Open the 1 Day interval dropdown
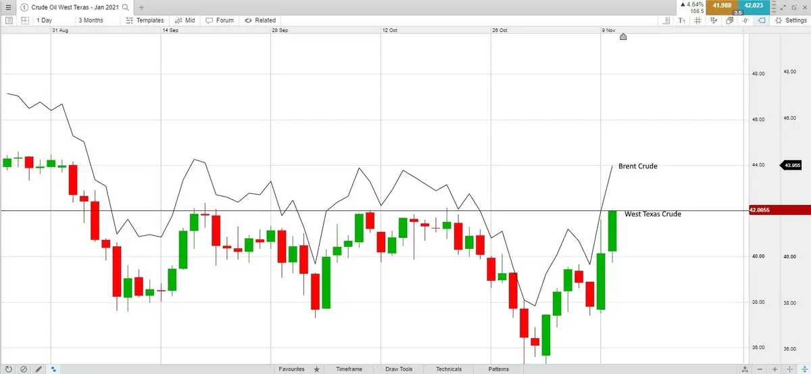This screenshot has width=811, height=374. [44, 20]
